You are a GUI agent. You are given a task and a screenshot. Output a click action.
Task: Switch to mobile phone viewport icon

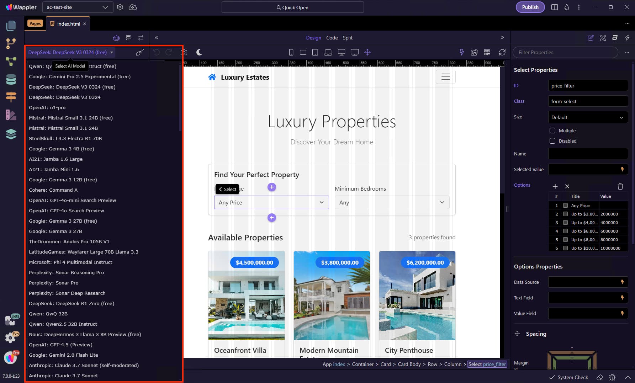(291, 52)
